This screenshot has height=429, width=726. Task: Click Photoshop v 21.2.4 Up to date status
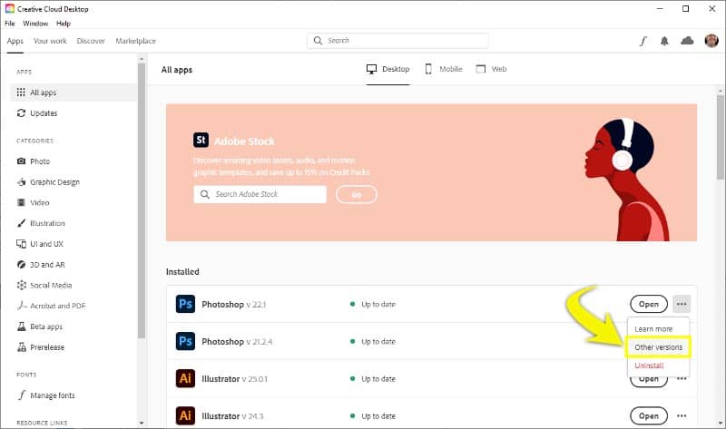(373, 342)
